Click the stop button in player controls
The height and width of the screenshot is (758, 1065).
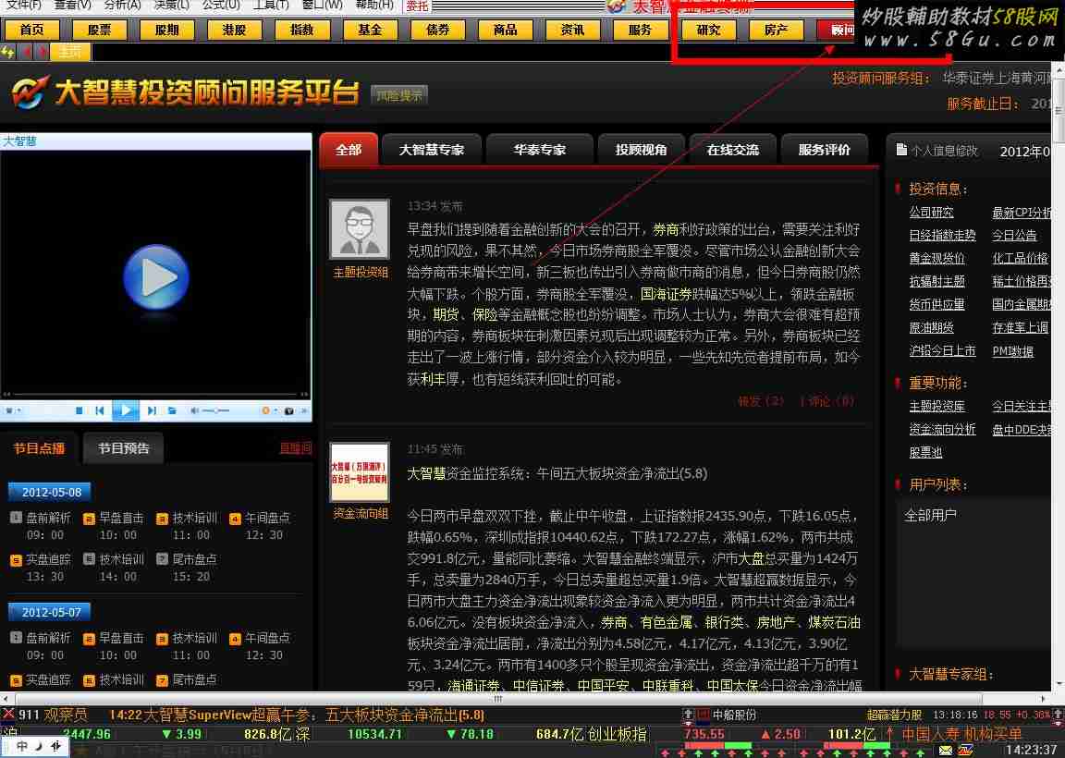click(80, 410)
